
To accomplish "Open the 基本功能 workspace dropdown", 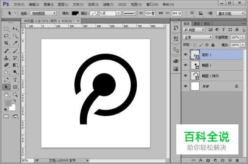I will tap(230, 13).
